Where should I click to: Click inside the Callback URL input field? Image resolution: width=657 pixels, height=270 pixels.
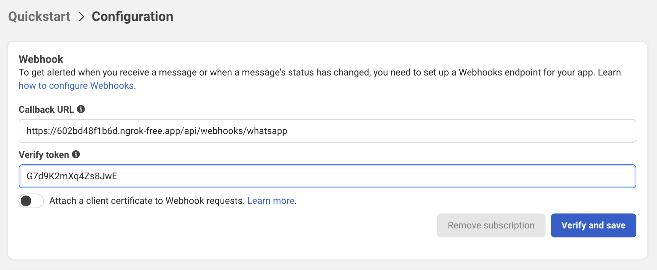(327, 131)
